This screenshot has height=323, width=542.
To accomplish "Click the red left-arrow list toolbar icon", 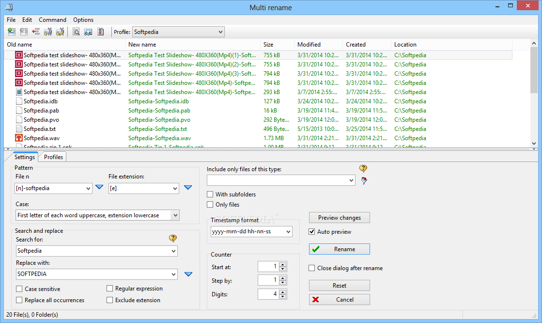I will click(36, 32).
